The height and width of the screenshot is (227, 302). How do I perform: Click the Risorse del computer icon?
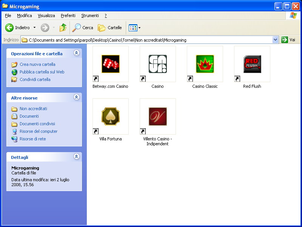(14, 131)
